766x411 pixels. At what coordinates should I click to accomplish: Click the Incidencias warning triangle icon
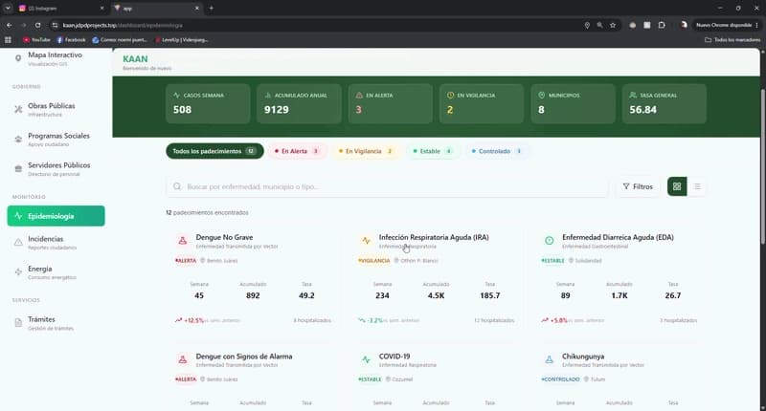18,243
